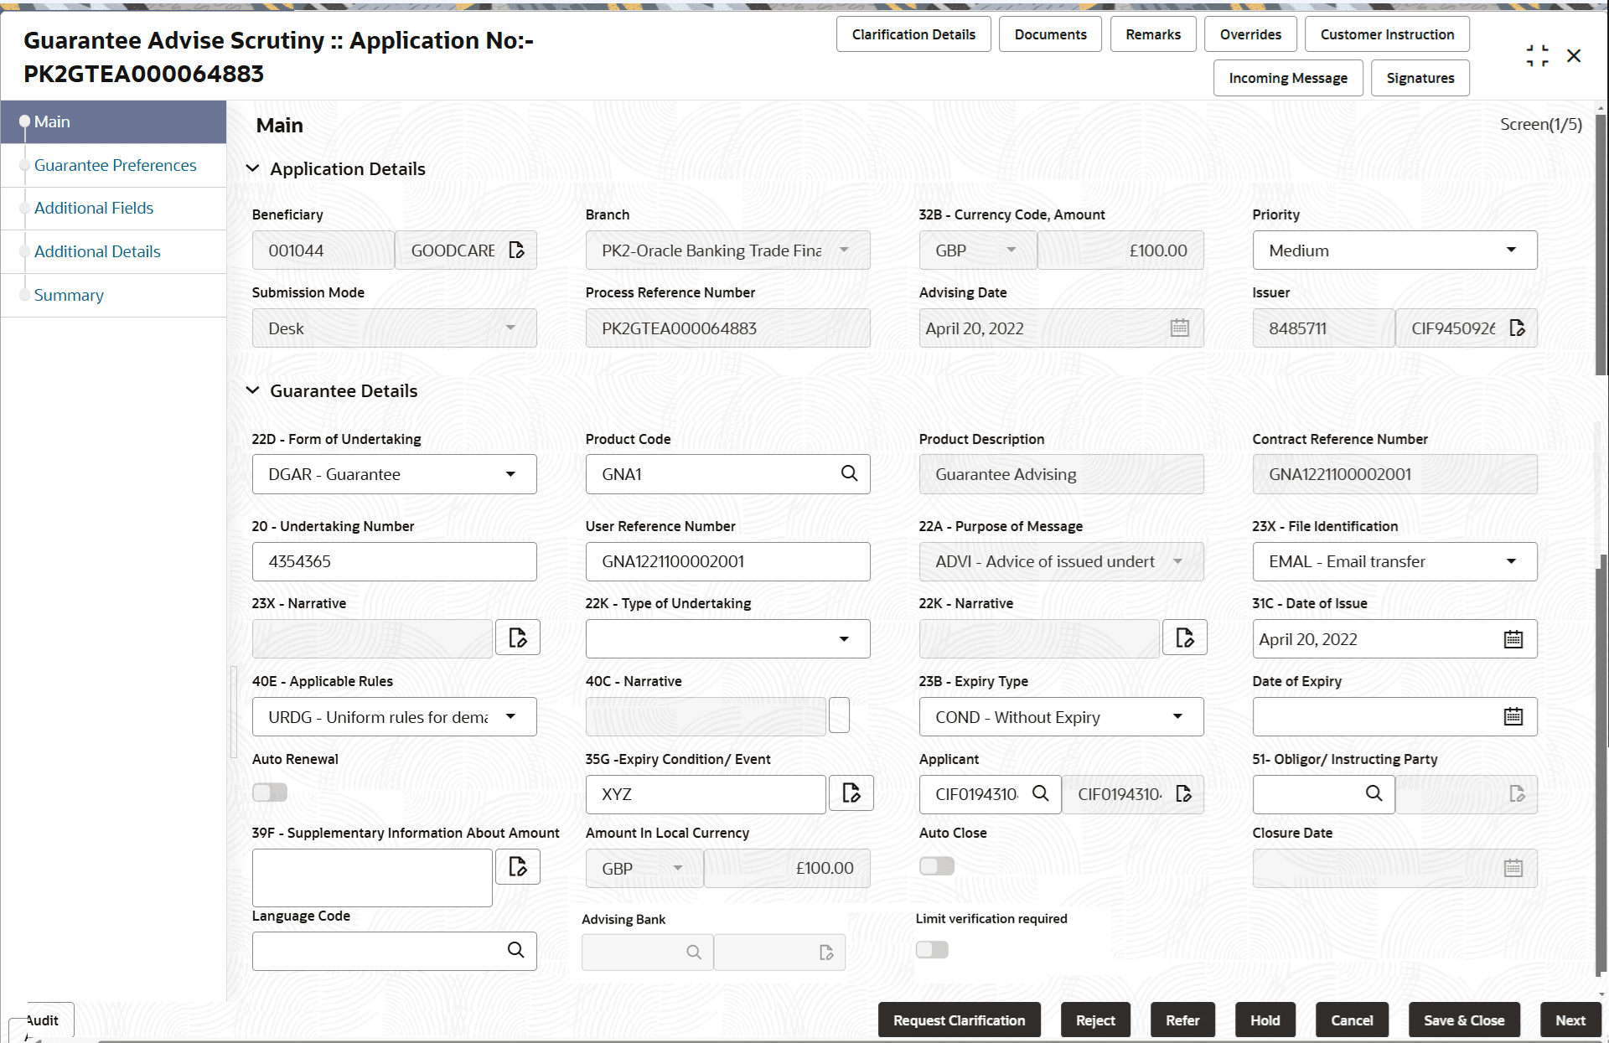Click the Save & Close button

point(1463,1020)
